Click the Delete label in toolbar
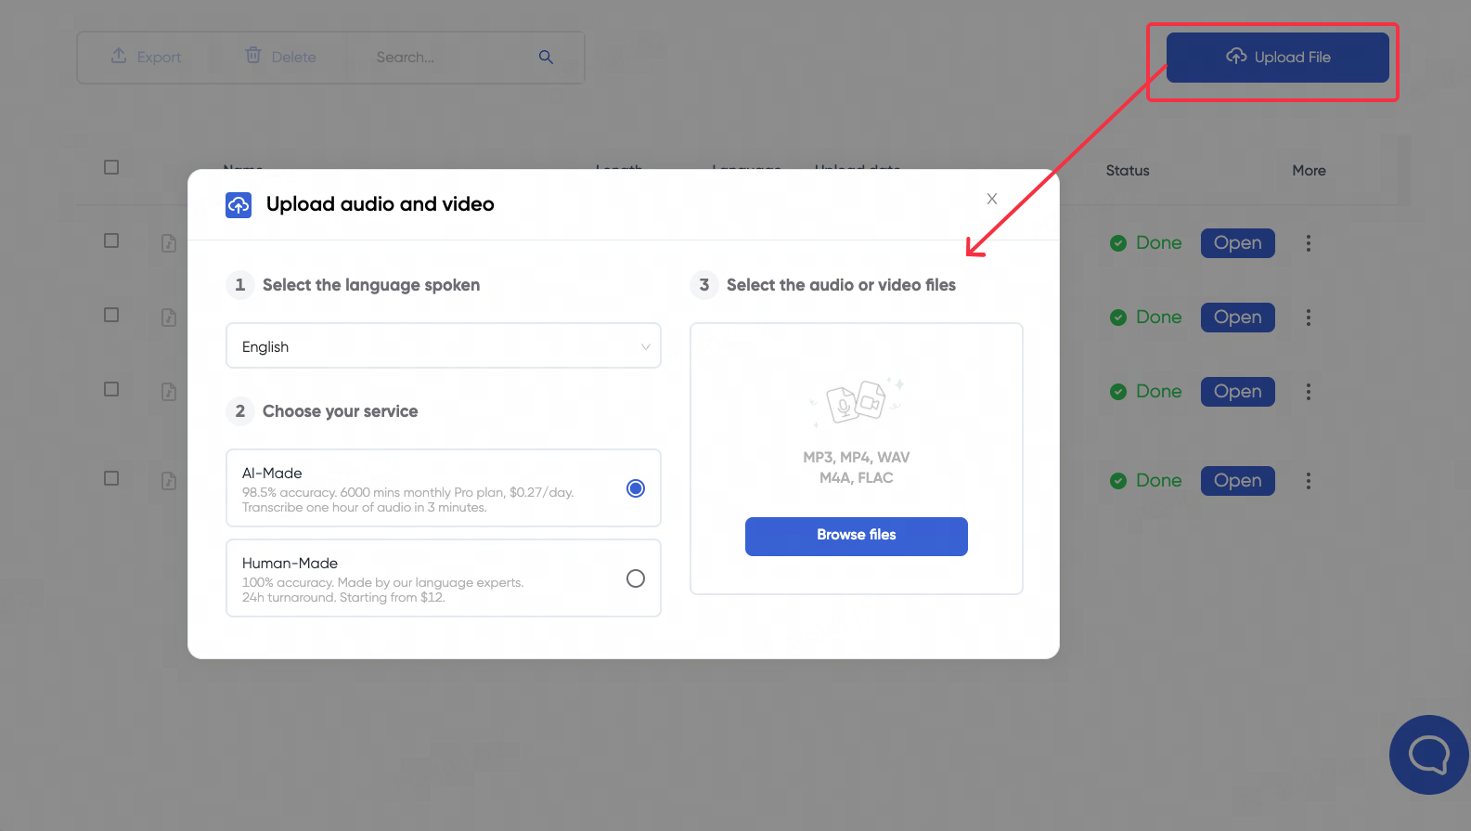The image size is (1471, 831). coord(293,58)
